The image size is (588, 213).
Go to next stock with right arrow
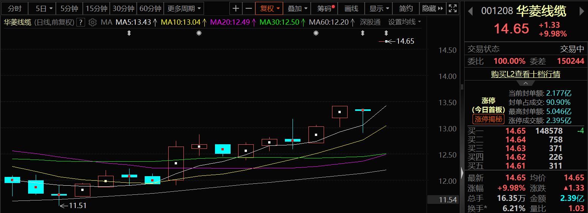582,11
